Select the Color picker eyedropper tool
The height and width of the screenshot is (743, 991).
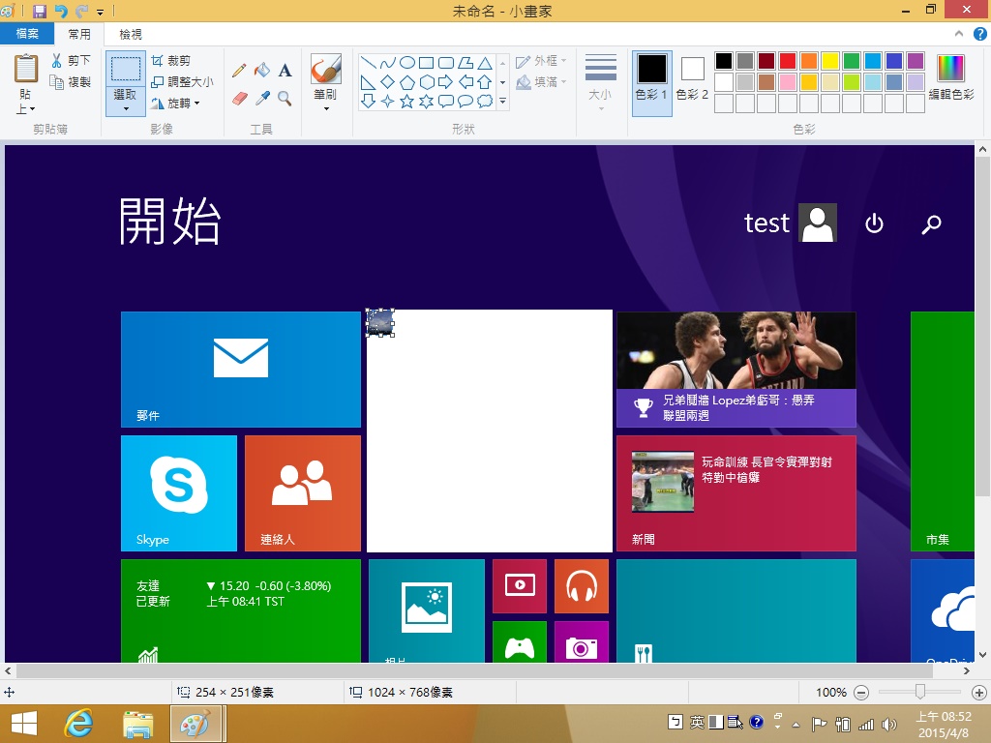[x=262, y=99]
